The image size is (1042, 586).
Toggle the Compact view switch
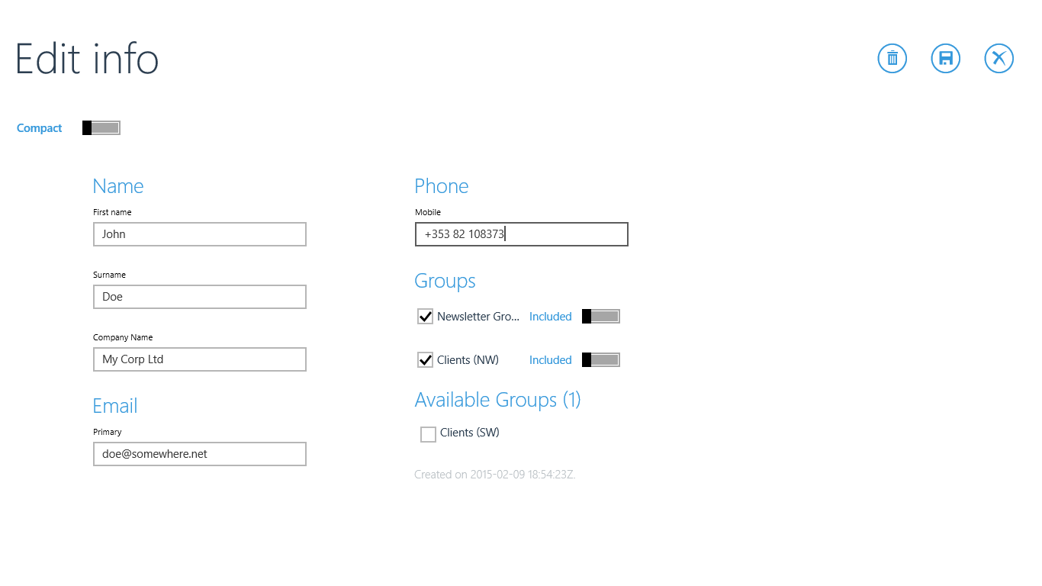(x=101, y=128)
